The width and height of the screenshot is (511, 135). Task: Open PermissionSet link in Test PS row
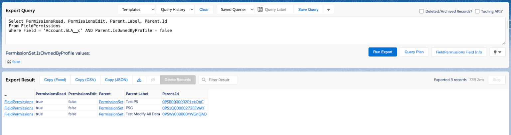point(111,102)
